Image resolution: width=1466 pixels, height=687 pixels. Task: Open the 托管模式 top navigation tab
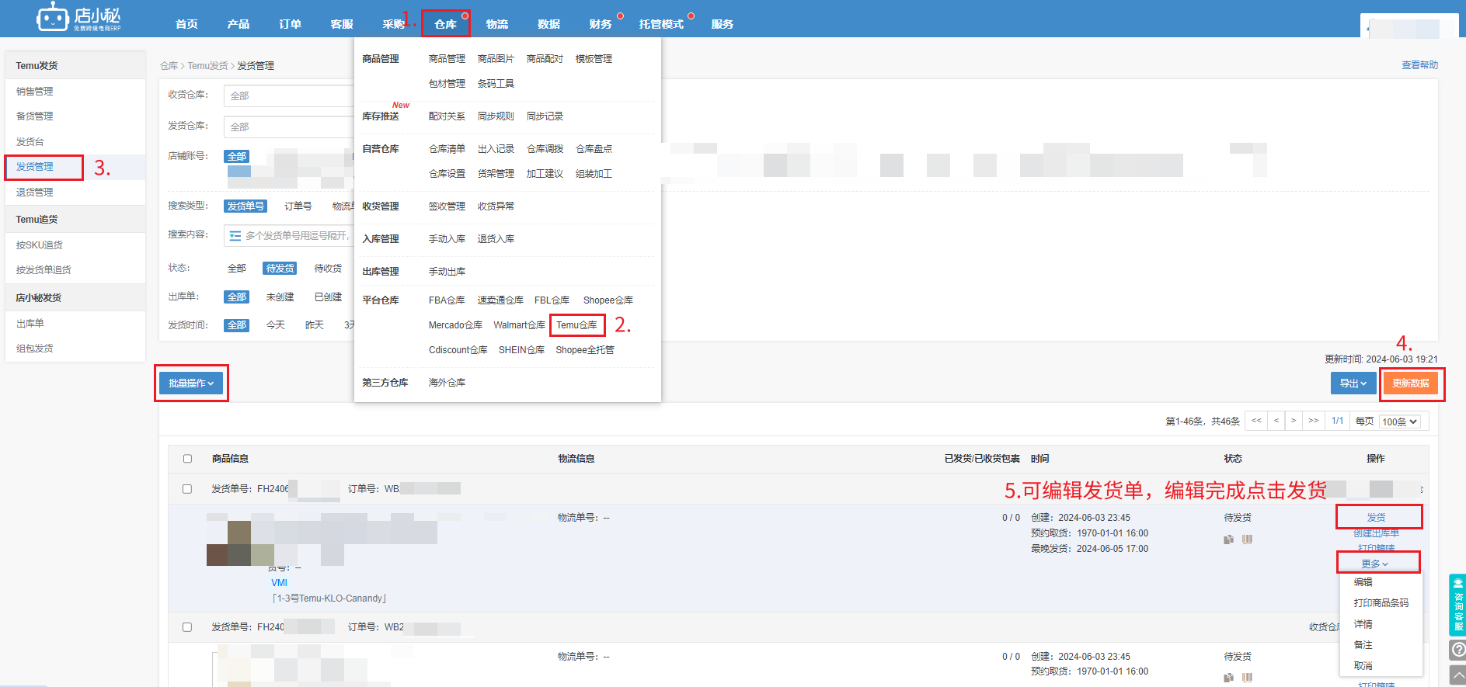click(661, 24)
